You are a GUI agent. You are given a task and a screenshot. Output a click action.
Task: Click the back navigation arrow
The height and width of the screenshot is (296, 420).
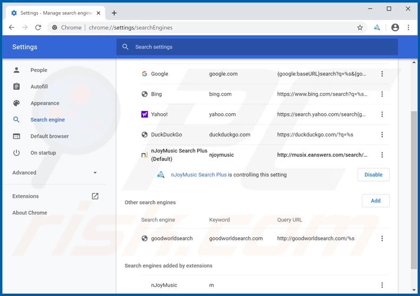click(12, 27)
